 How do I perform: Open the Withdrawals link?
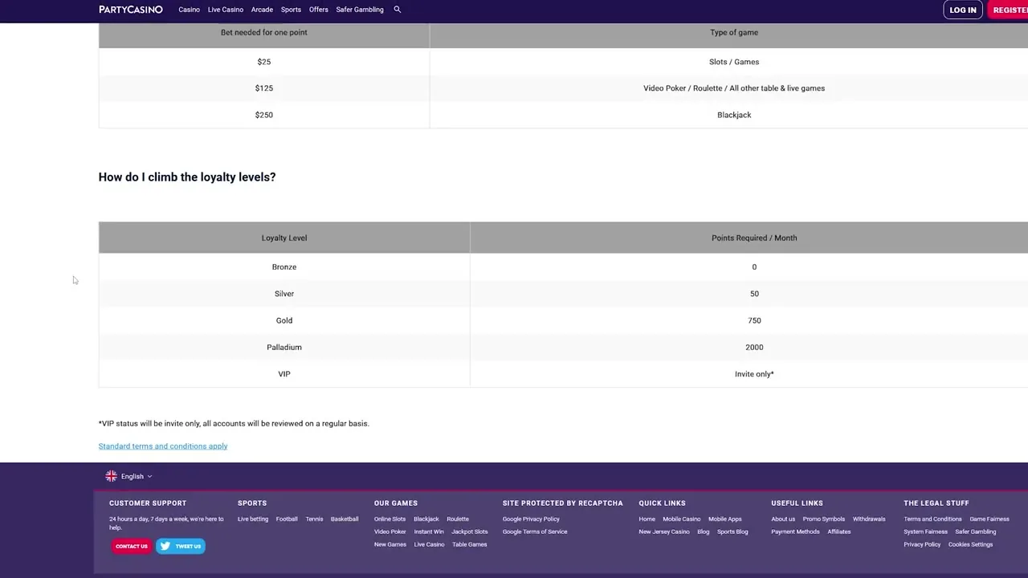pos(869,519)
